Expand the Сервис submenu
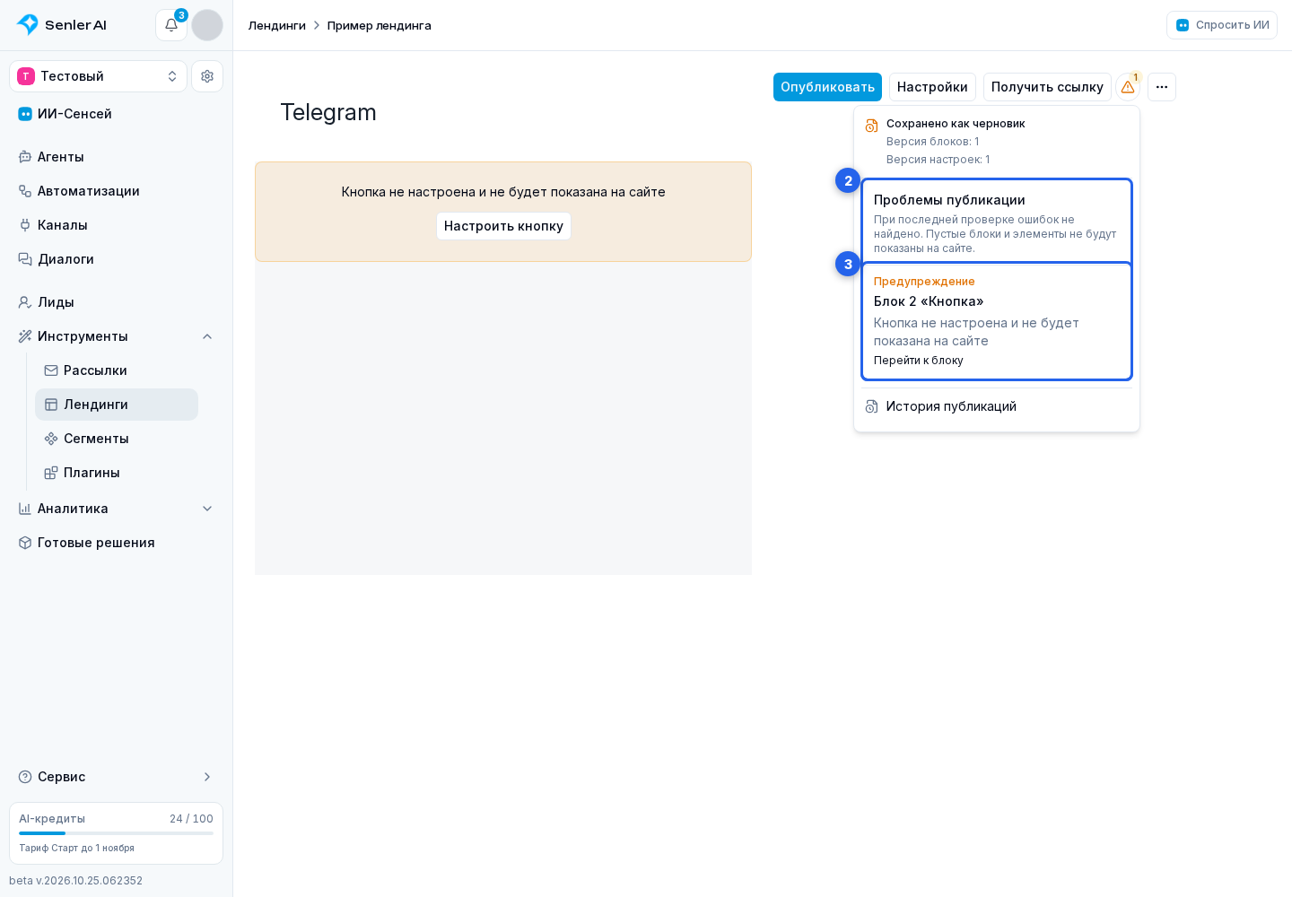The image size is (1292, 897). point(116,777)
